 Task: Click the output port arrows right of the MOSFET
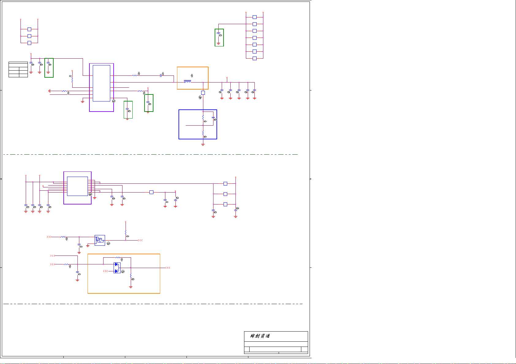[x=140, y=240]
